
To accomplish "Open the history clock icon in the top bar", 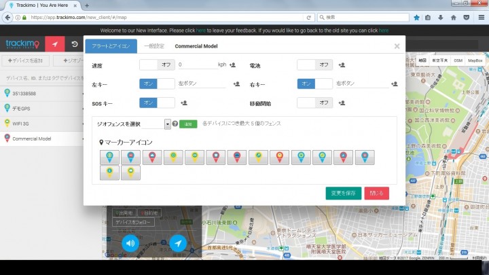I will coord(75,44).
